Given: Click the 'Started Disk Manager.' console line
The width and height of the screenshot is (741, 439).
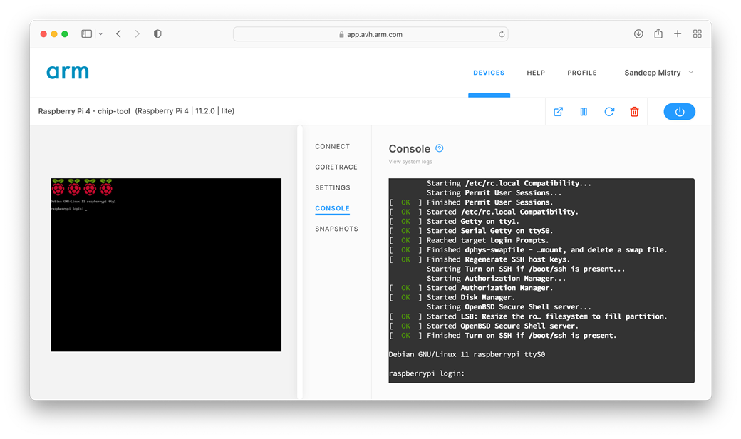Looking at the screenshot, I should [x=471, y=298].
